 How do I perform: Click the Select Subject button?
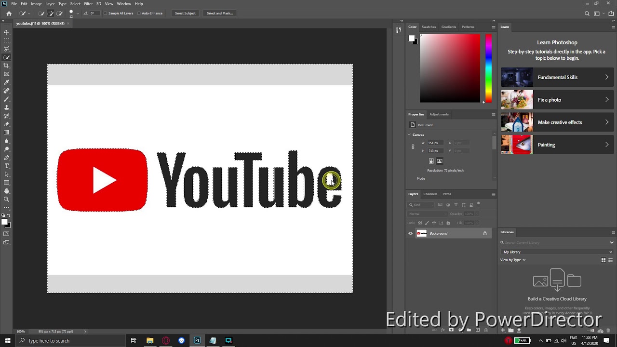click(185, 13)
